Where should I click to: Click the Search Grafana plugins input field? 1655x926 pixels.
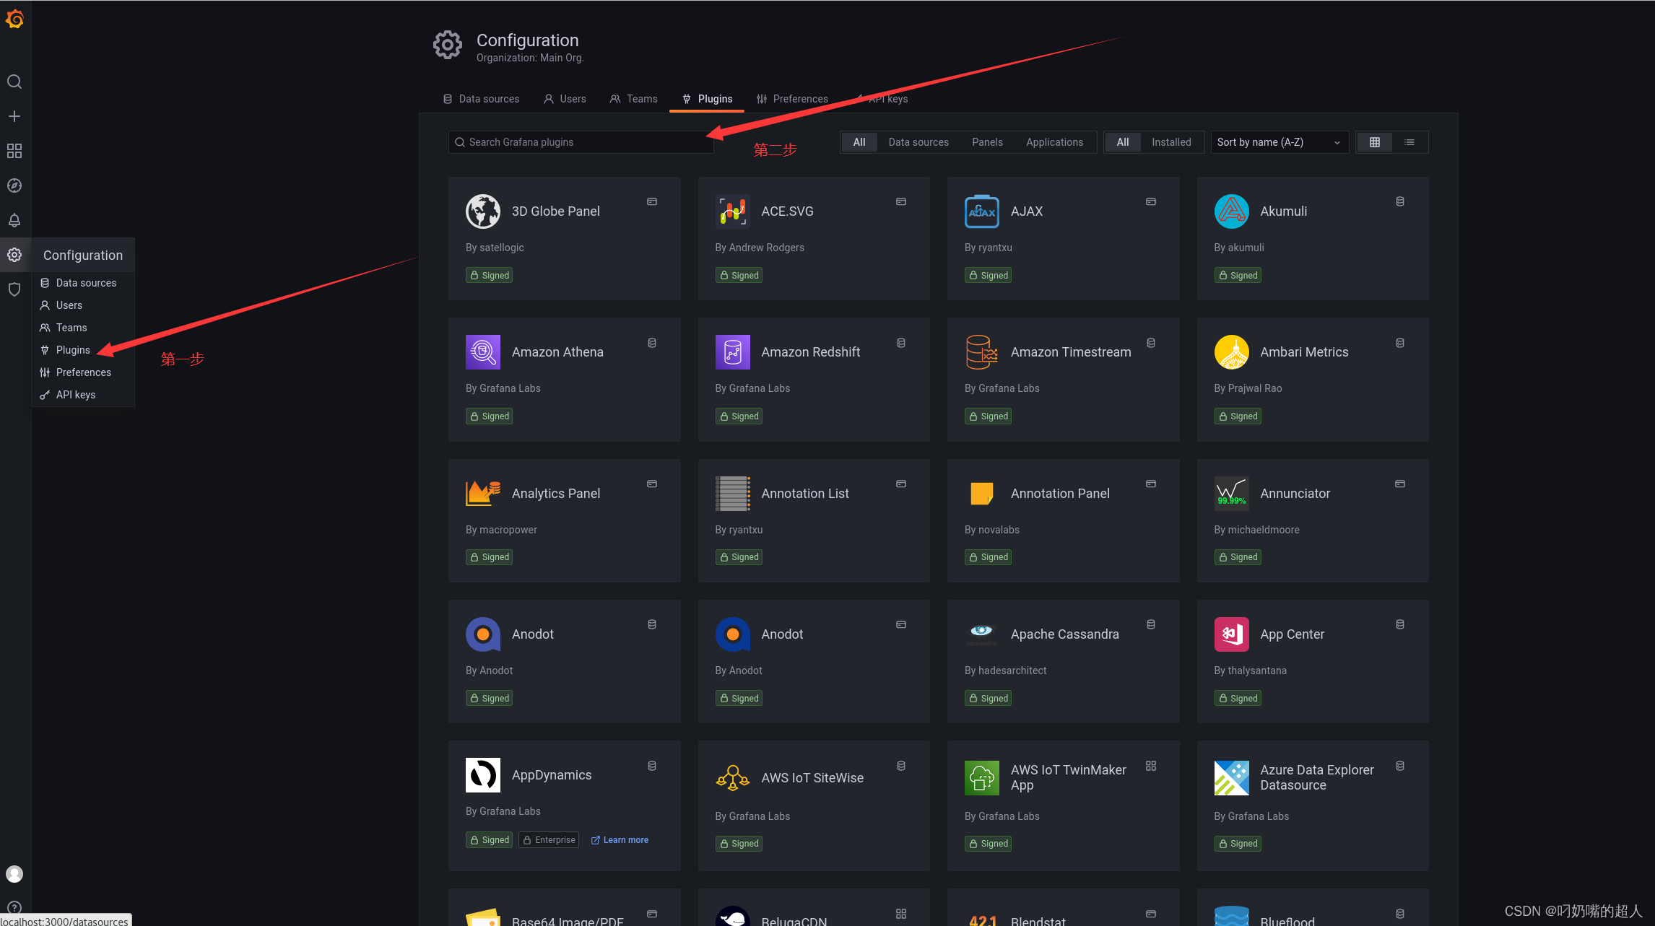tap(581, 142)
